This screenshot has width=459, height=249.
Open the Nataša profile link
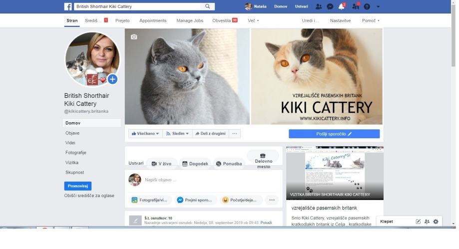(x=256, y=6)
